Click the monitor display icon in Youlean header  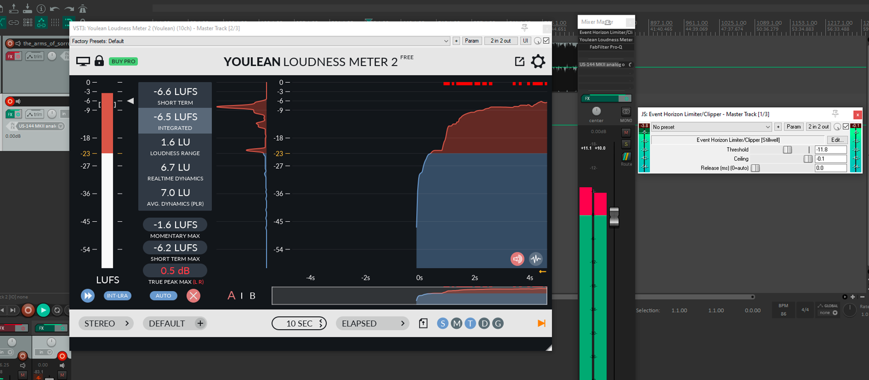(x=83, y=62)
